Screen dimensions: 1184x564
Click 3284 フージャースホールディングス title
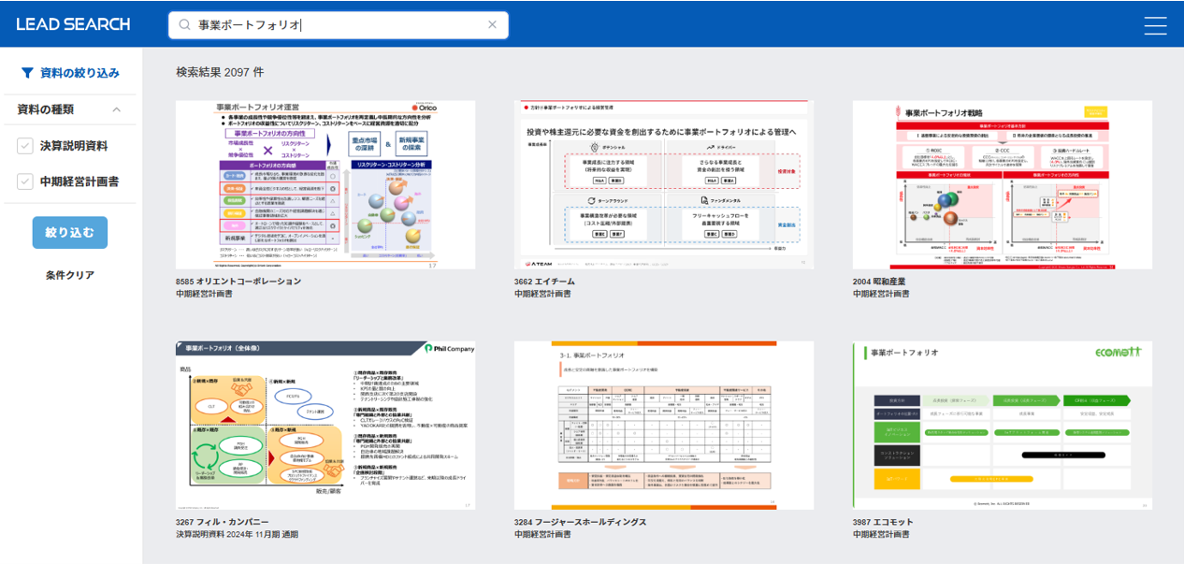[580, 522]
